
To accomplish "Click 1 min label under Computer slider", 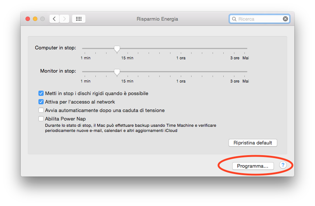I will pyautogui.click(x=85, y=58).
